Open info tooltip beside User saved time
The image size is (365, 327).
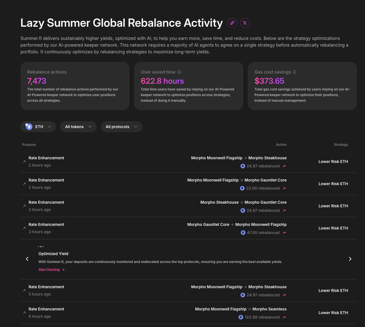tap(179, 72)
